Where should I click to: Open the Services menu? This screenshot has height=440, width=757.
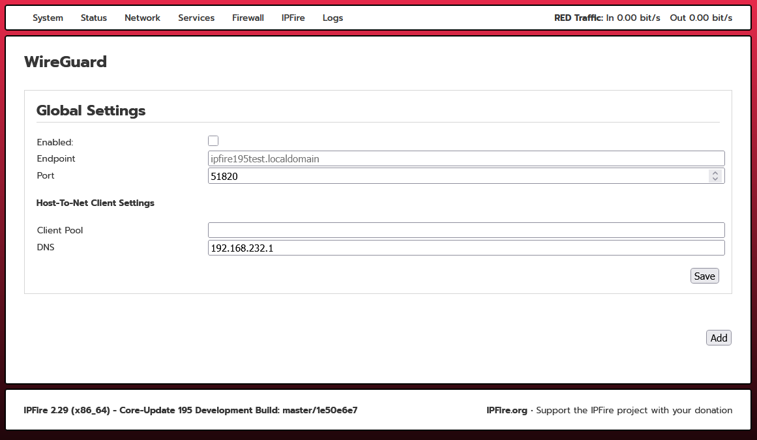[196, 18]
